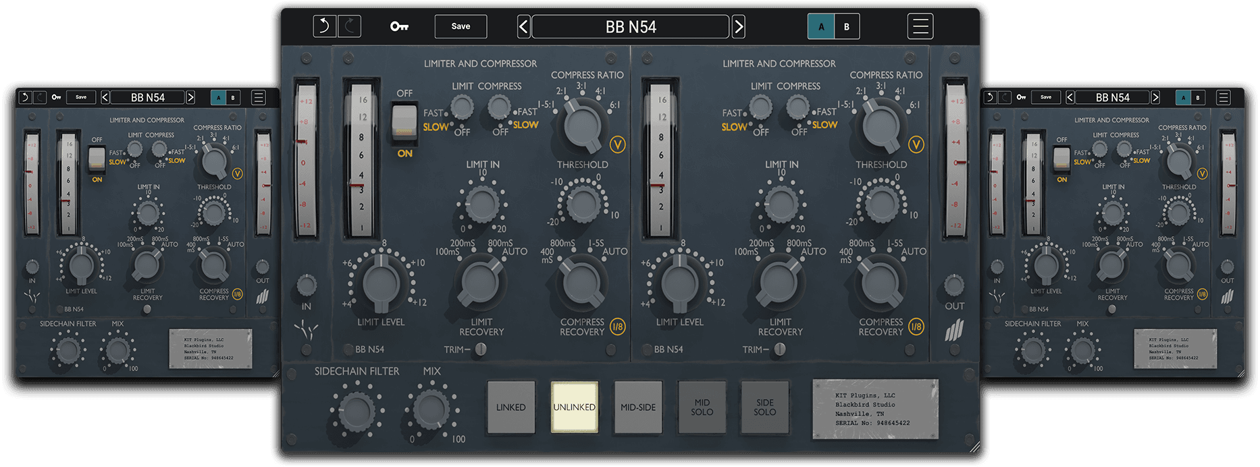The width and height of the screenshot is (1260, 467).
Task: Click the right channel LIMIT fast/slow knob
Action: tap(761, 107)
